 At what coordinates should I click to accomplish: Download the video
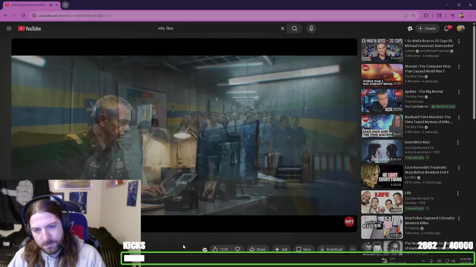[x=331, y=250]
